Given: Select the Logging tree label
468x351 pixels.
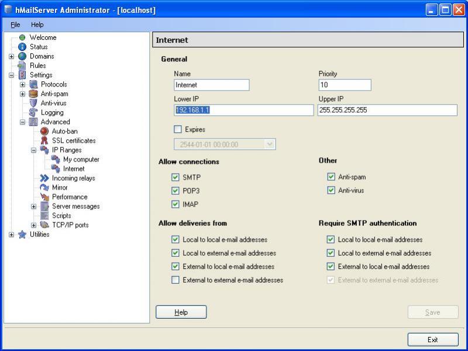Looking at the screenshot, I should click(52, 112).
